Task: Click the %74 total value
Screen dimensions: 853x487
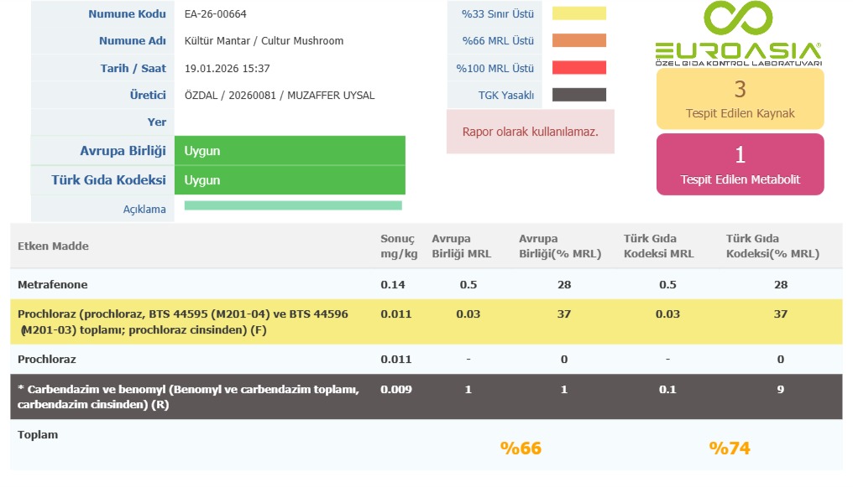Action: (730, 448)
